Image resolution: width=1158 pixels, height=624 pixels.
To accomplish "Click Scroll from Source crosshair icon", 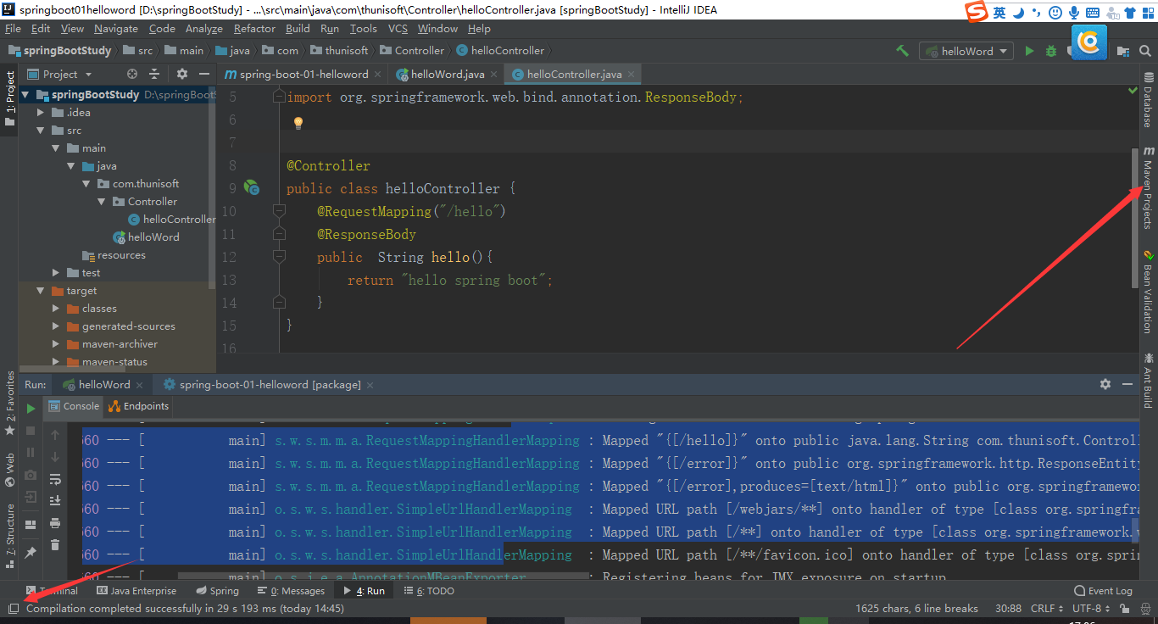I will pyautogui.click(x=131, y=75).
